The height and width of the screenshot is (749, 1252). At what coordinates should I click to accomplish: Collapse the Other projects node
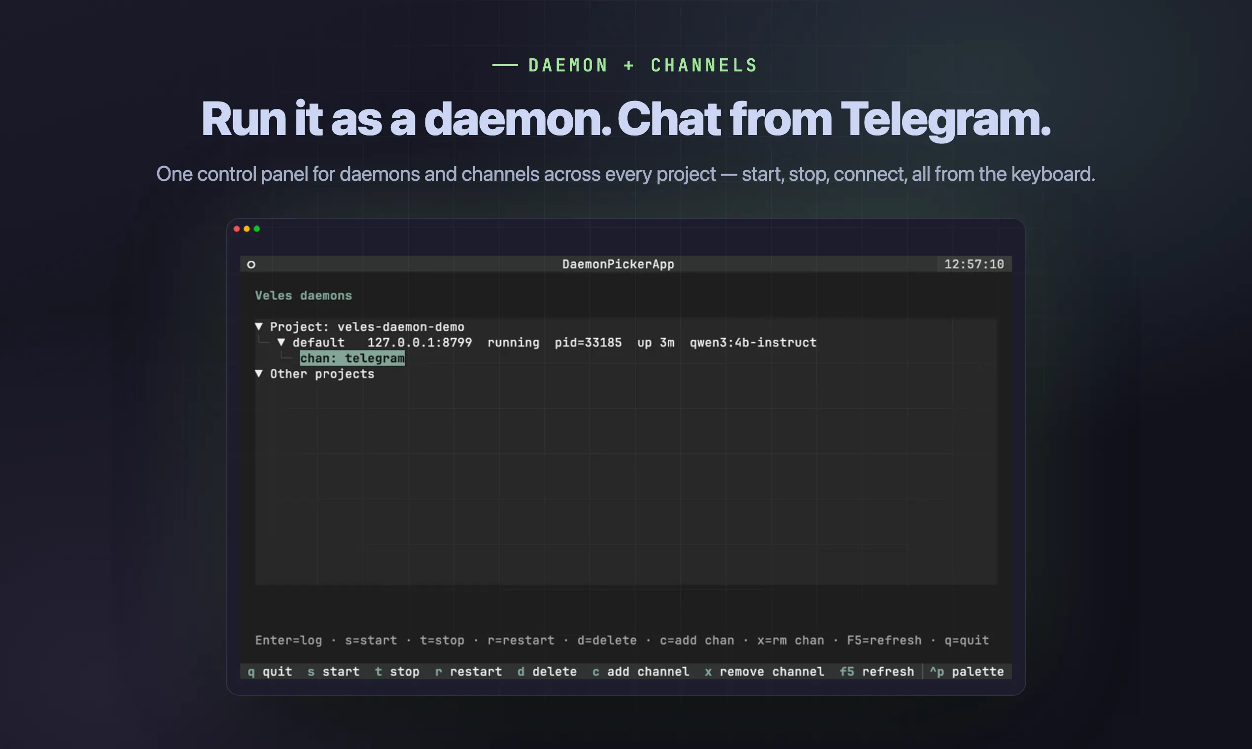pyautogui.click(x=258, y=374)
